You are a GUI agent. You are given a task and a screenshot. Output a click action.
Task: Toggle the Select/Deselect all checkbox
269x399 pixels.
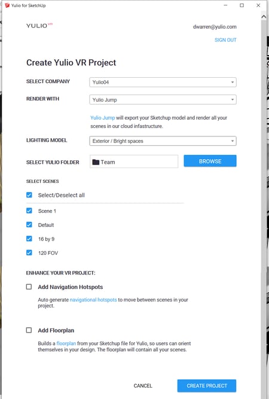29,195
